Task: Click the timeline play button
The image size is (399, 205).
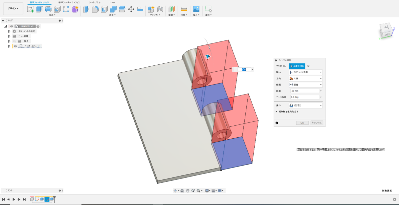Action: 14,199
